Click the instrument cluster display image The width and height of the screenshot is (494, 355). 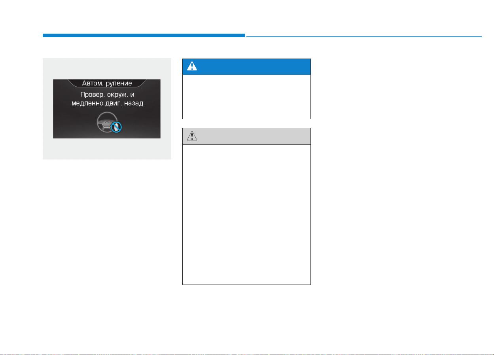pyautogui.click(x=107, y=109)
